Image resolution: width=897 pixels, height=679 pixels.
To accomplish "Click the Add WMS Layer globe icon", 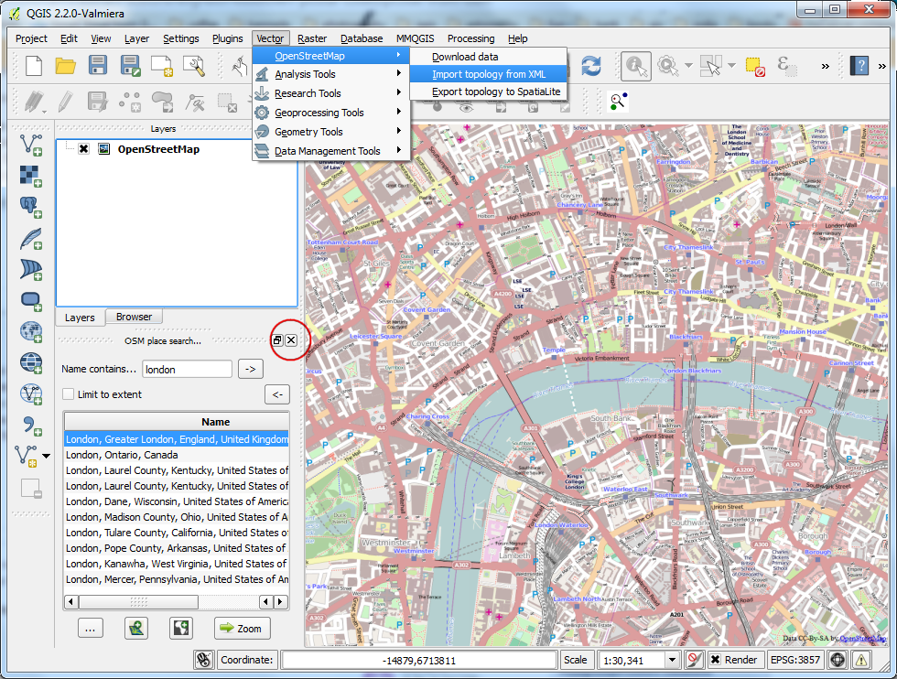I will [x=32, y=331].
